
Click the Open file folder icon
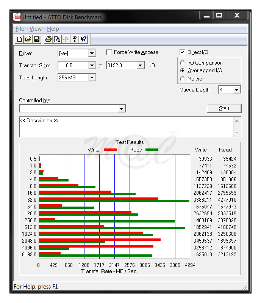click(28, 39)
